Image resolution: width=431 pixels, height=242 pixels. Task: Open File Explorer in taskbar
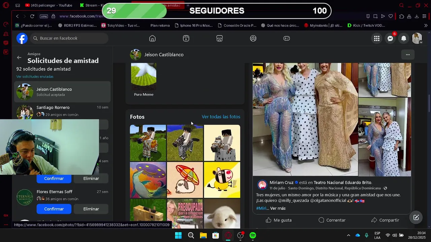point(203,236)
